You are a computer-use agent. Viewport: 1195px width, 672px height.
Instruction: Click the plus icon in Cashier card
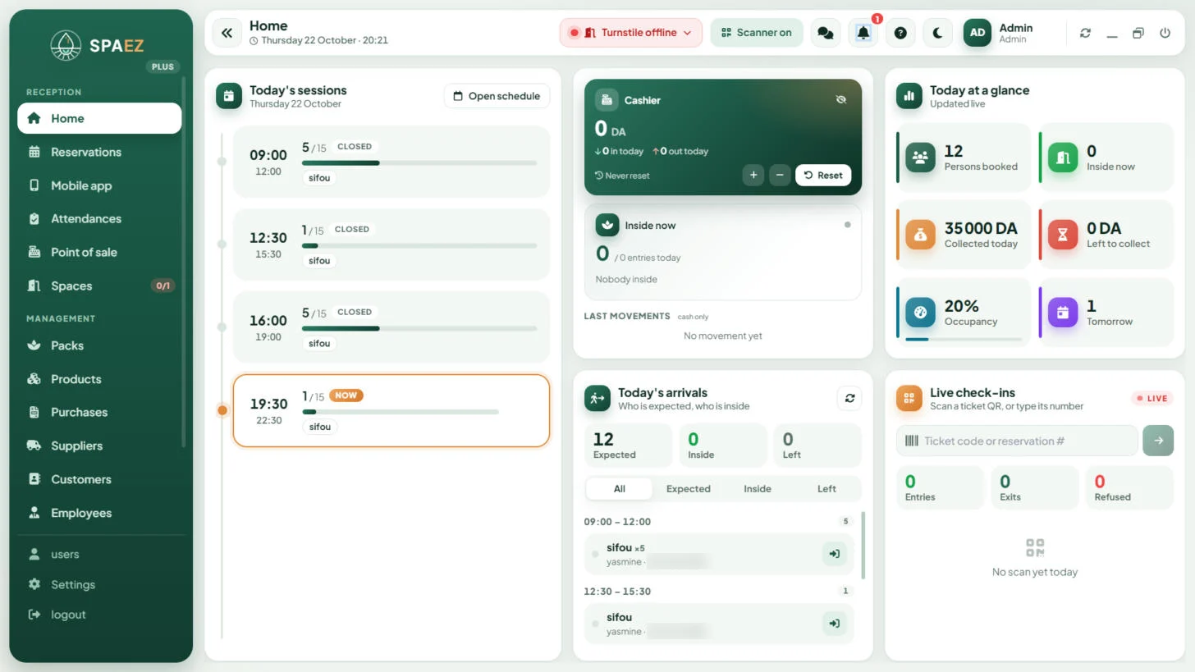click(753, 175)
